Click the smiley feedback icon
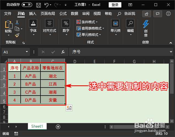 168,14
